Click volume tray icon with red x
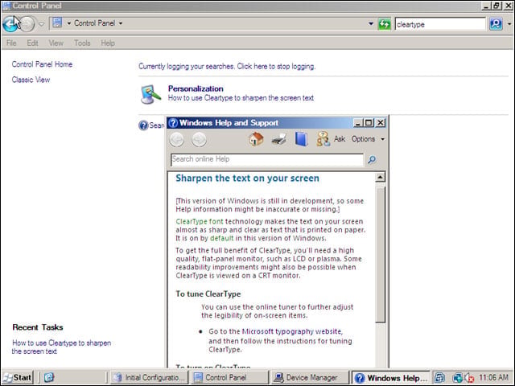Image resolution: width=515 pixels, height=386 pixels. tap(469, 378)
